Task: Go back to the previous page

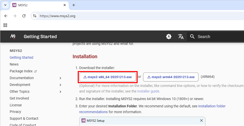Action: (6, 16)
